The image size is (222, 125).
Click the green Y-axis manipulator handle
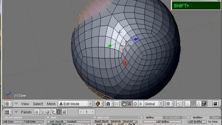(x=110, y=46)
